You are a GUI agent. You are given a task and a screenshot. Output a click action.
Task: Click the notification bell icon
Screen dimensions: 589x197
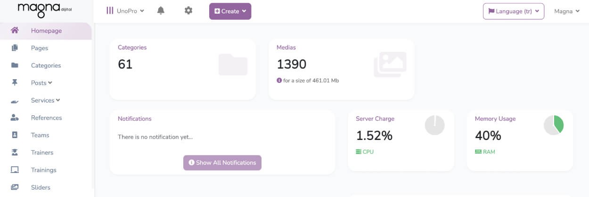pyautogui.click(x=161, y=10)
